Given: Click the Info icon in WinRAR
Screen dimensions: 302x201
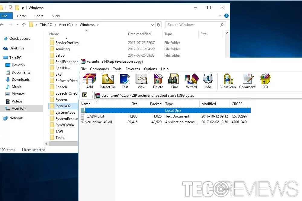Looking at the screenshot, I should (208, 81).
